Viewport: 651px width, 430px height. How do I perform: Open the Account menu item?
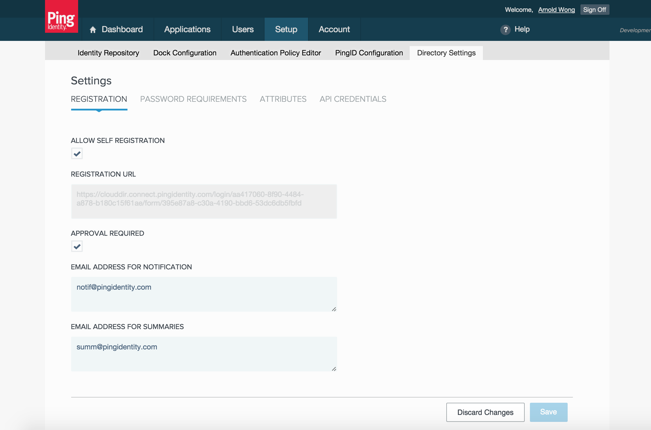tap(334, 29)
